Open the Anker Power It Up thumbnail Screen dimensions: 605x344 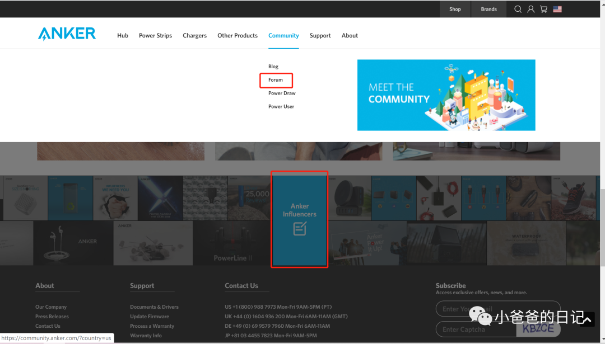click(366, 243)
